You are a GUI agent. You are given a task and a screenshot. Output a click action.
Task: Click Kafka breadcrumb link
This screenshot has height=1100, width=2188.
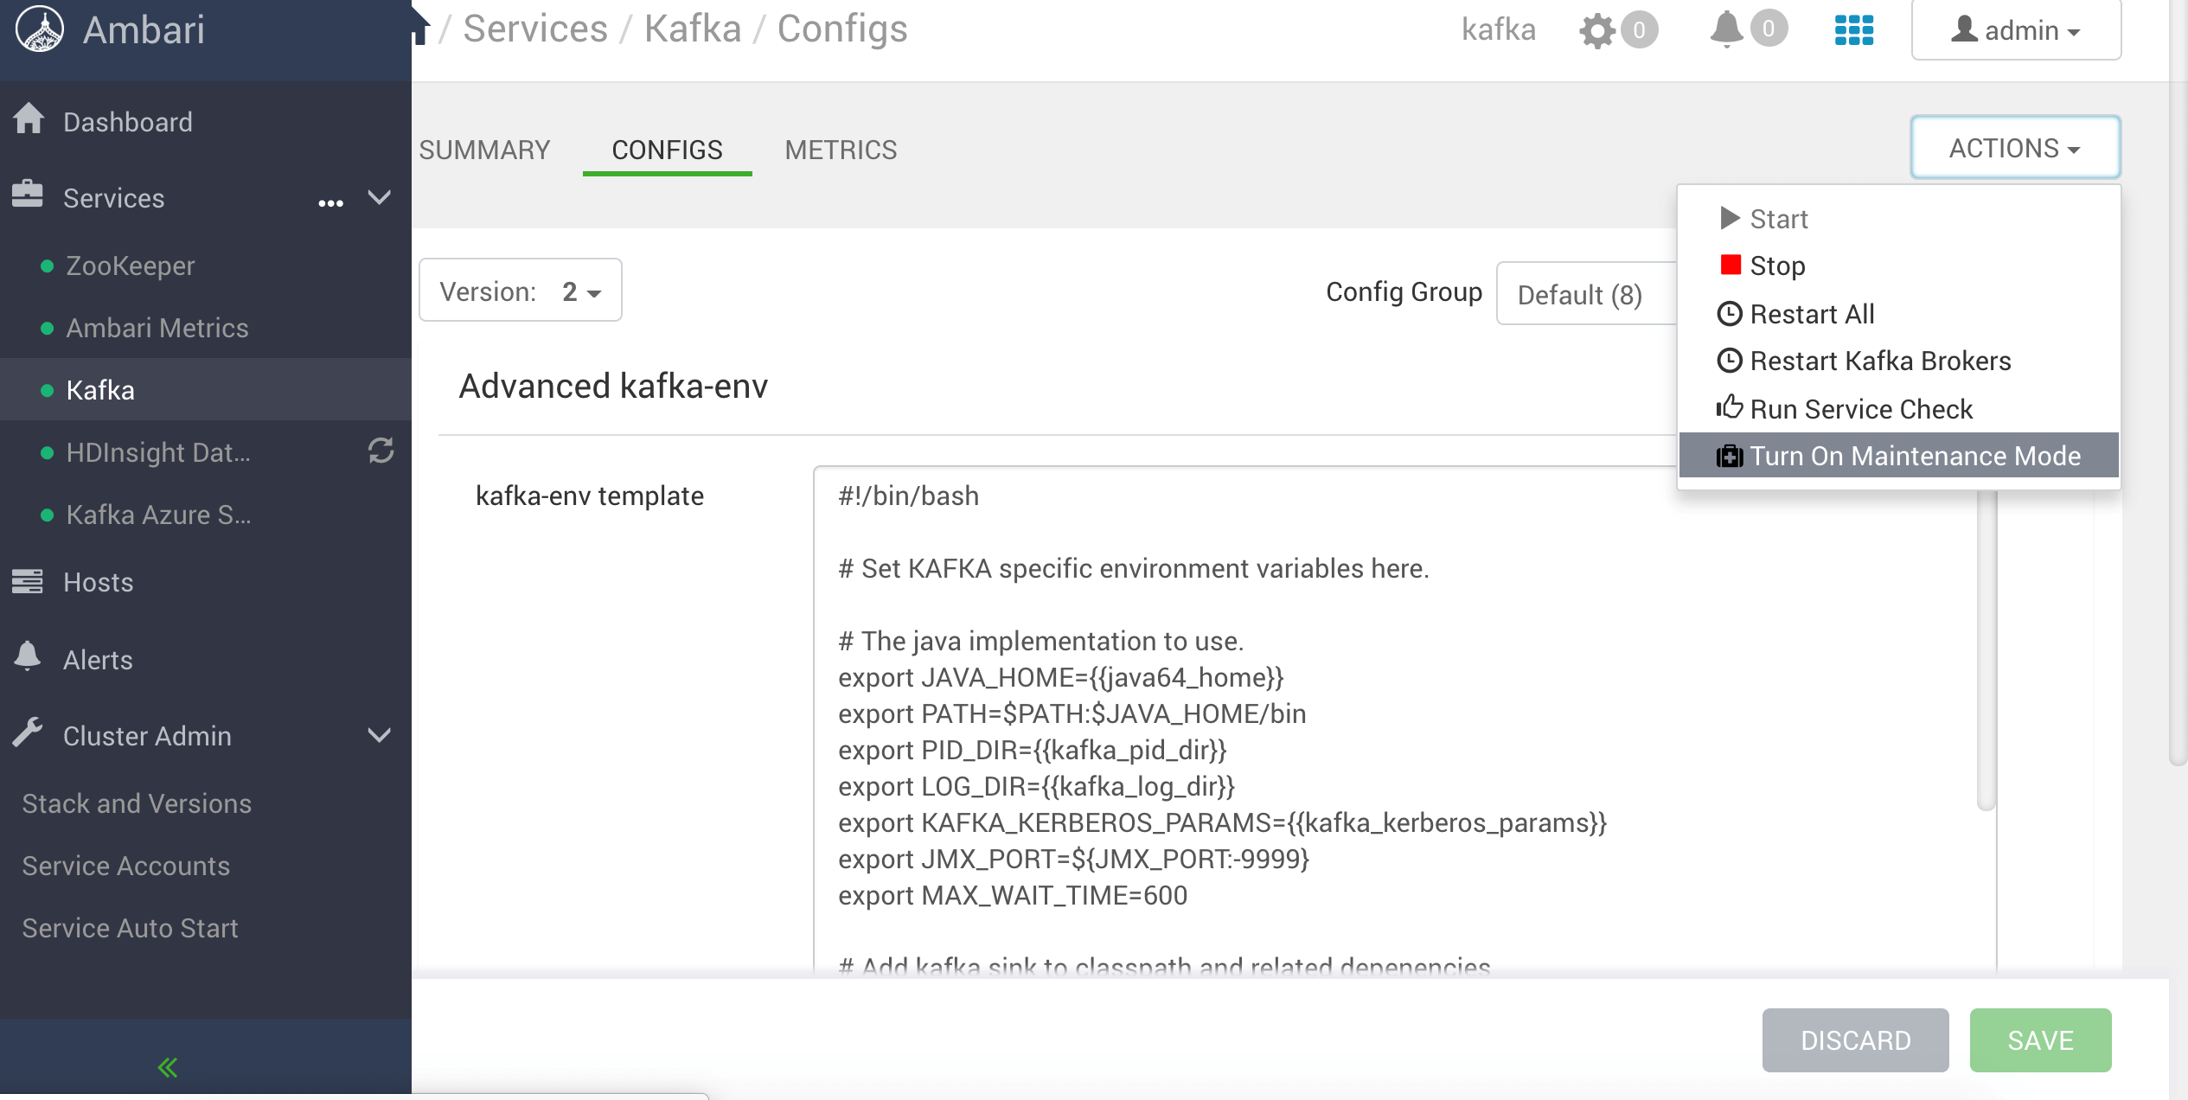(x=693, y=29)
